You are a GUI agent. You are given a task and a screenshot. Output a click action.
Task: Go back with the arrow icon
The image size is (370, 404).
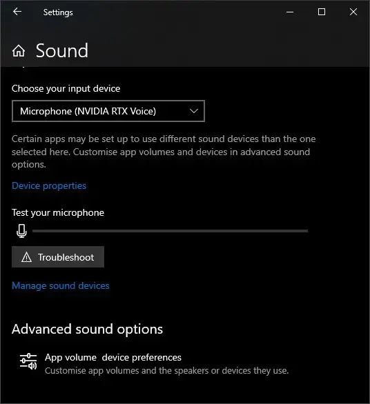[x=17, y=12]
